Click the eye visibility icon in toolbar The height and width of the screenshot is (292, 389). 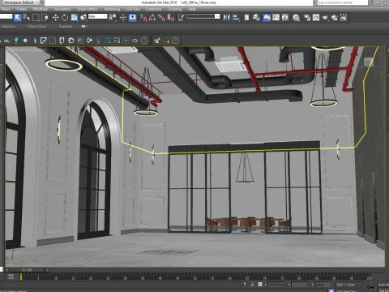tap(135, 41)
